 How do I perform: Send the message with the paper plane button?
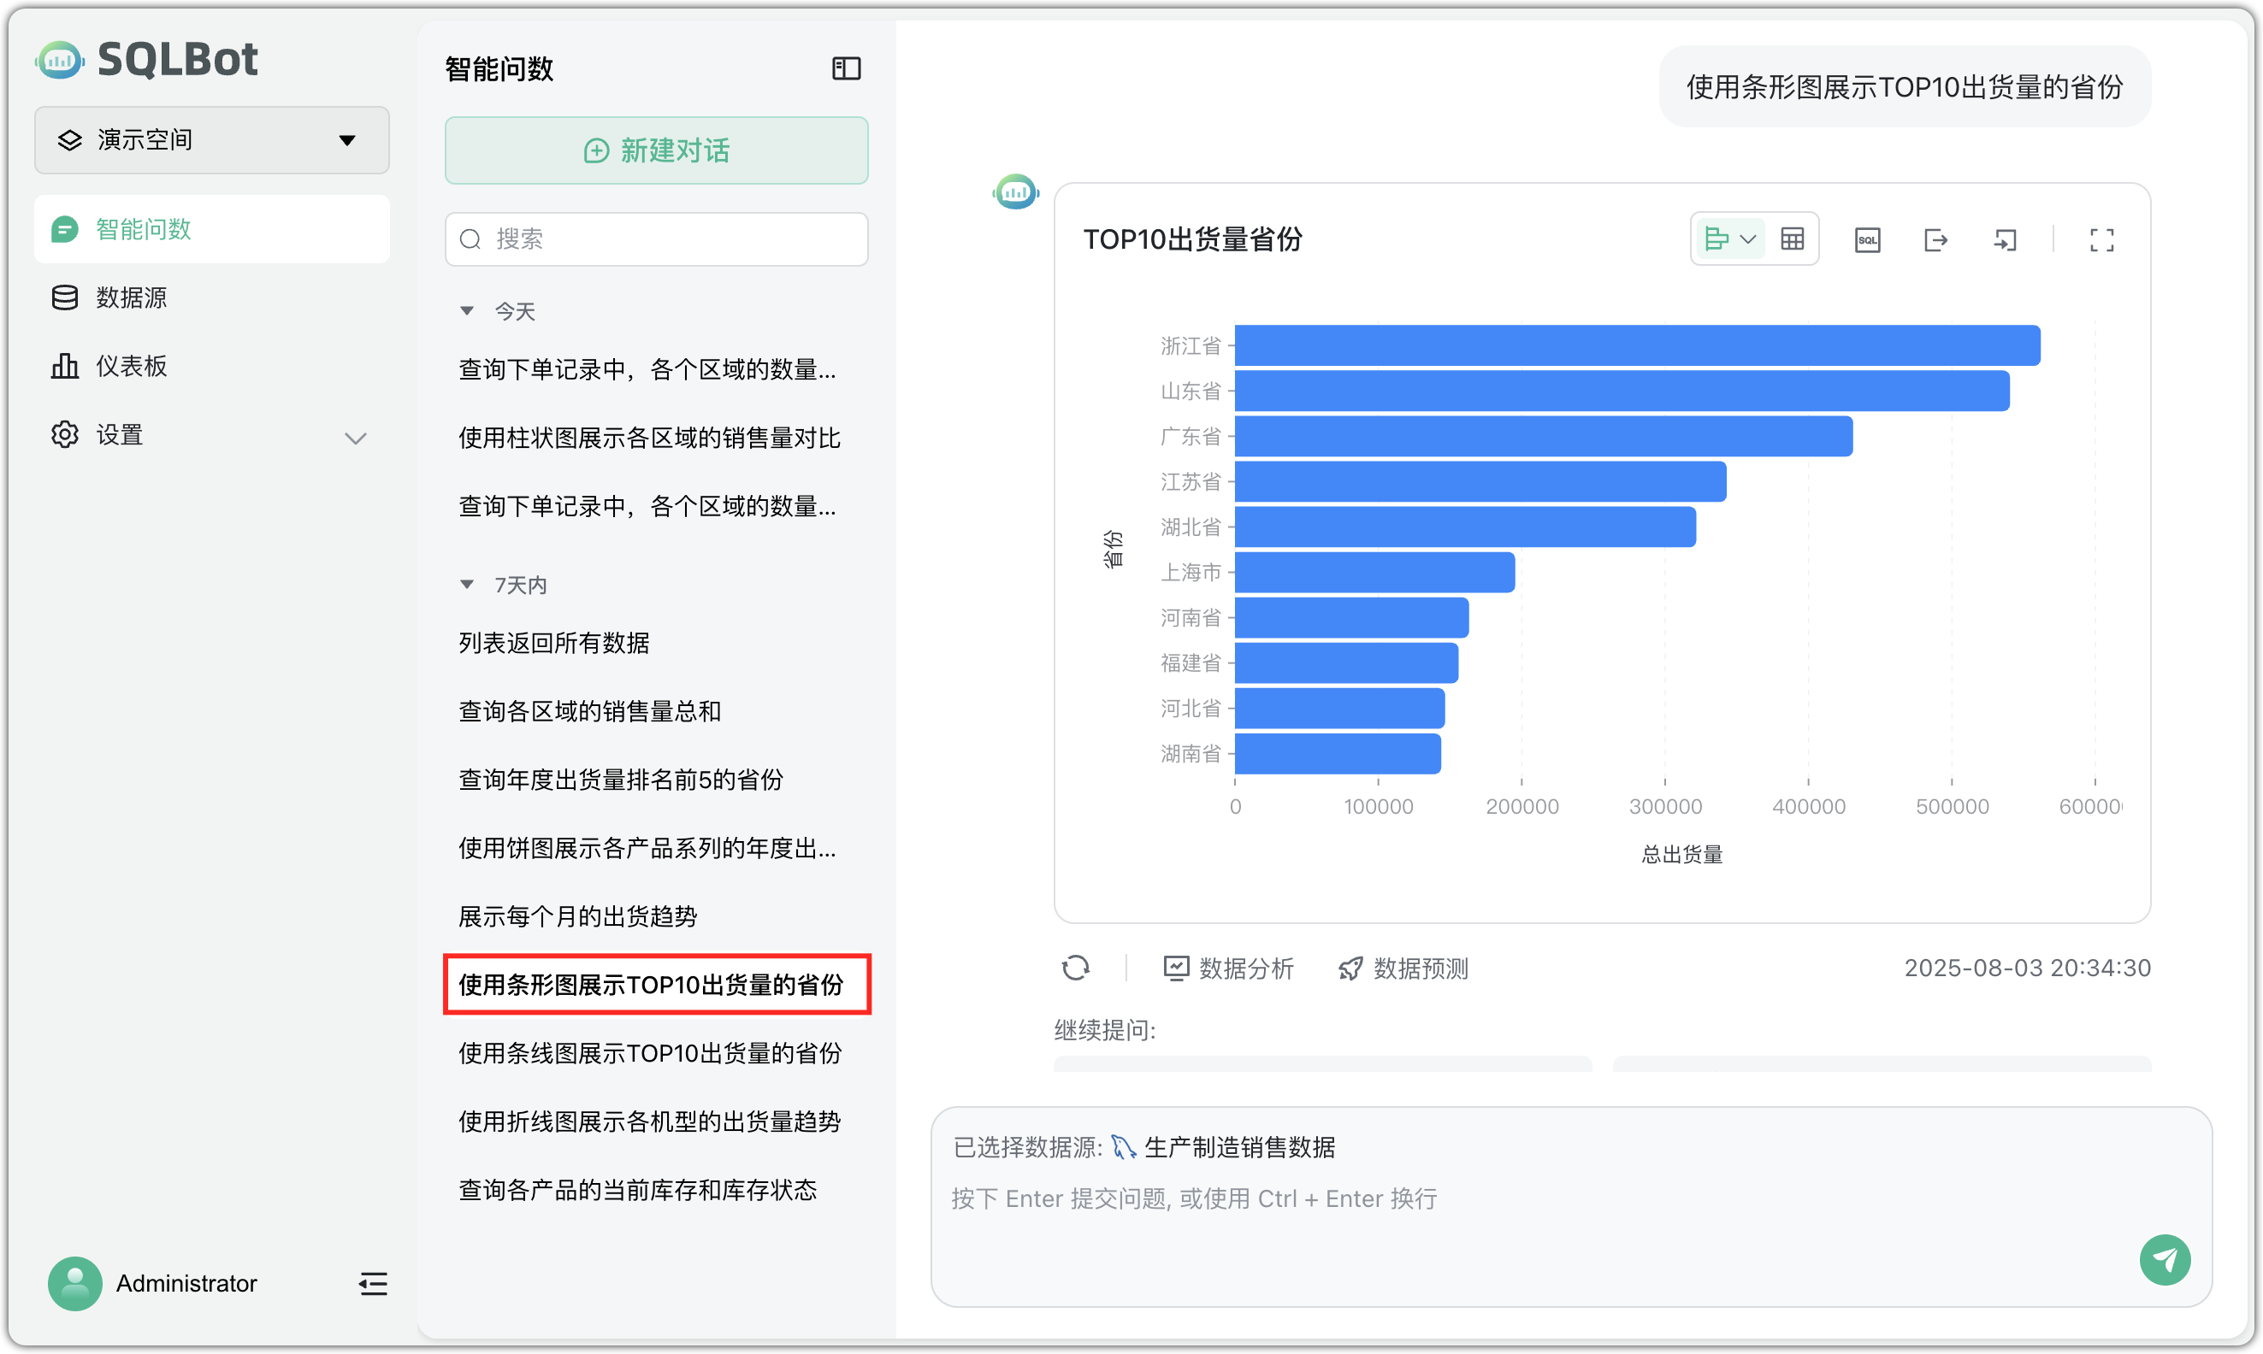click(2165, 1260)
